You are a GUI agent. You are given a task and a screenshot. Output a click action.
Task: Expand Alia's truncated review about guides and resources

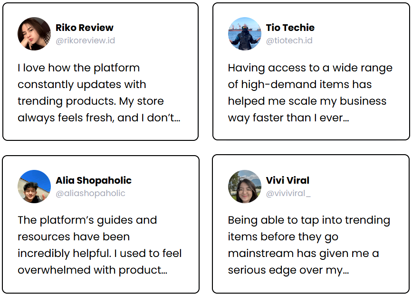(100, 245)
